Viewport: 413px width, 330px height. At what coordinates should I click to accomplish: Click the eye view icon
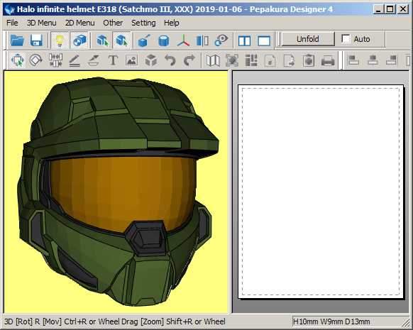[221, 40]
